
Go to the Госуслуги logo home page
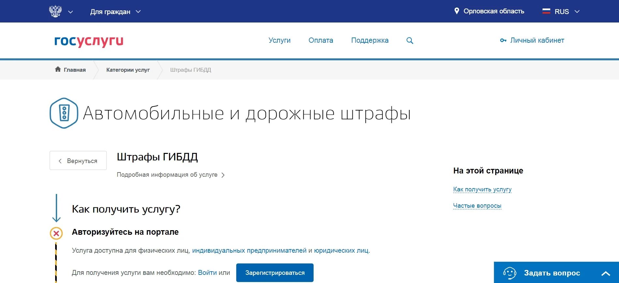[89, 41]
